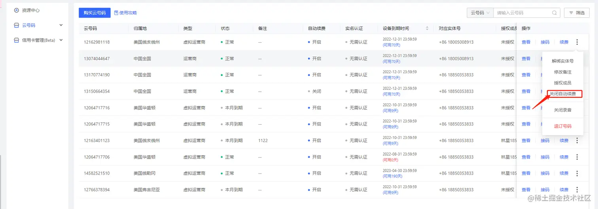Click the 自动续费 column header
Screen dimensions: 598x209
[x=317, y=28]
